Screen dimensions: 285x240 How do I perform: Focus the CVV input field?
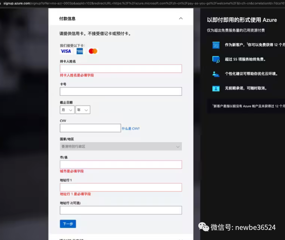coord(90,128)
